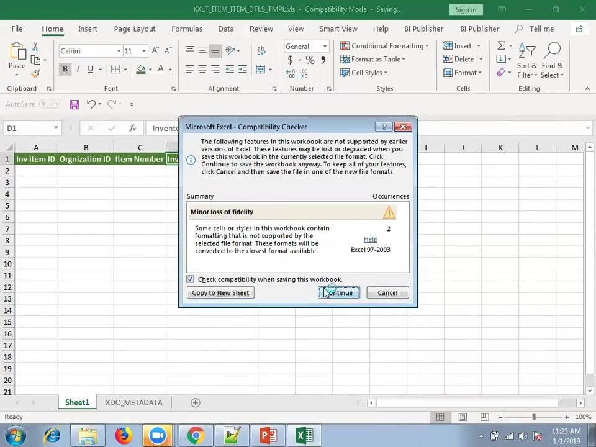596x447 pixels.
Task: Uncheck Check compatibility when saving checkbox
Action: (x=190, y=279)
